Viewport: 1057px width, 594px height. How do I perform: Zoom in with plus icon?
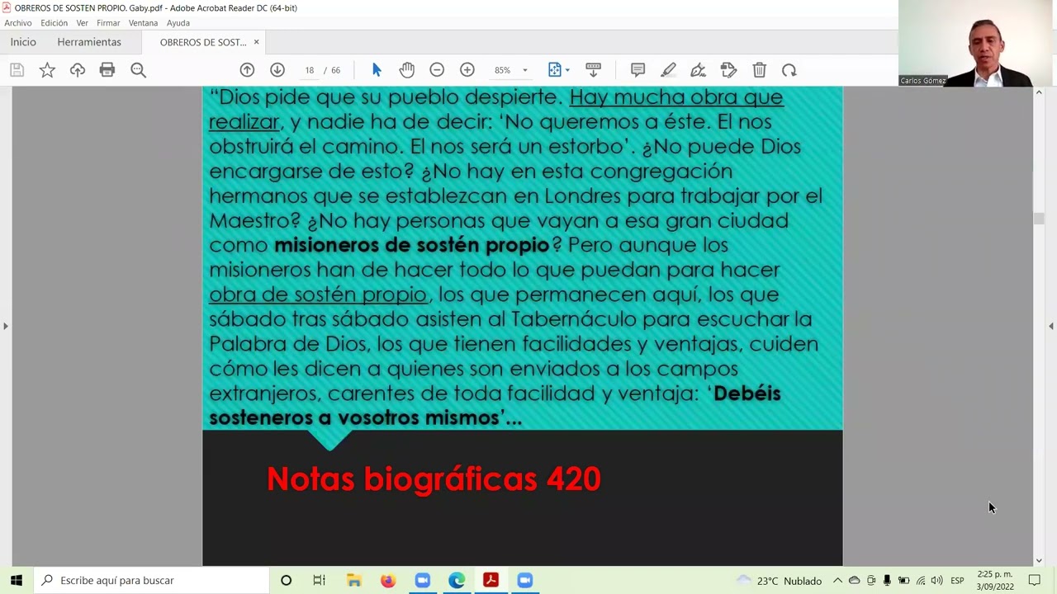(x=467, y=70)
